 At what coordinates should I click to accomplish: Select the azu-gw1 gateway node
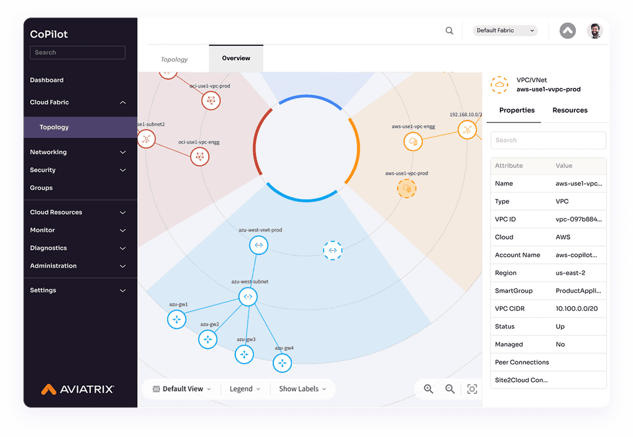[177, 319]
